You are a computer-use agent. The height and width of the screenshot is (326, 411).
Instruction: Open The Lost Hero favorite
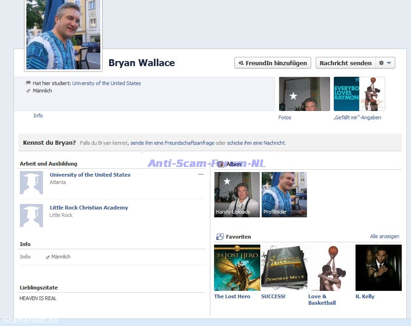coord(237,268)
